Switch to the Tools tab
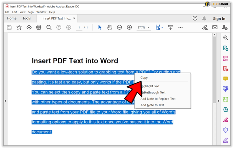The width and height of the screenshot is (234, 149). (27, 18)
